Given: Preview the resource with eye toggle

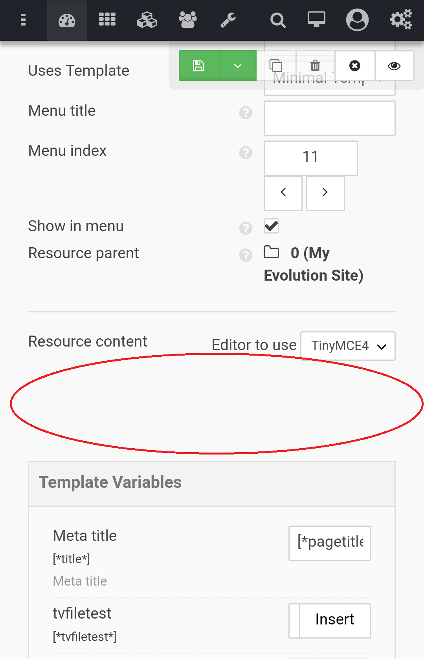Looking at the screenshot, I should point(395,66).
